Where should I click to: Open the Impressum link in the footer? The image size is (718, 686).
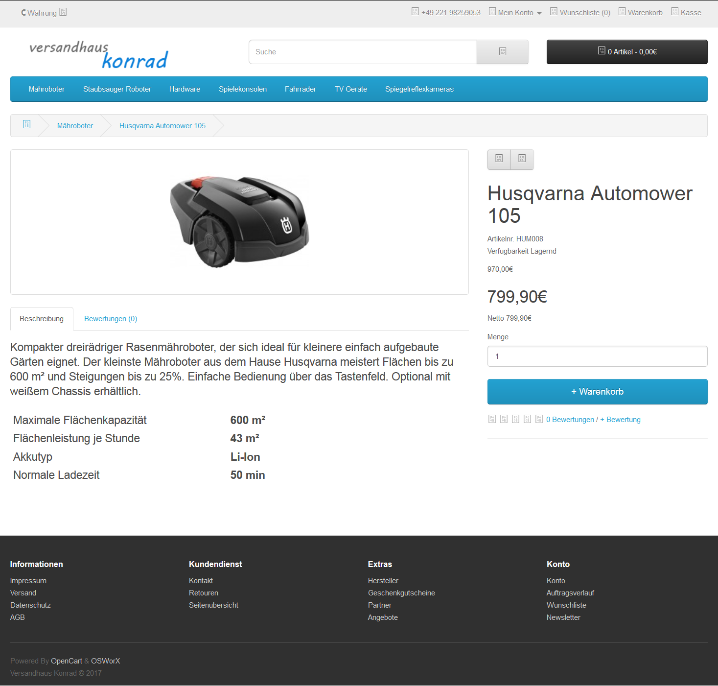coord(28,581)
